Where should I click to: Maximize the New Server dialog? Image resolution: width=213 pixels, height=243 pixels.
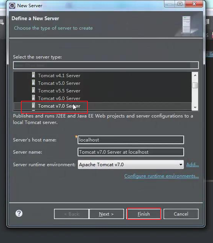180,4
